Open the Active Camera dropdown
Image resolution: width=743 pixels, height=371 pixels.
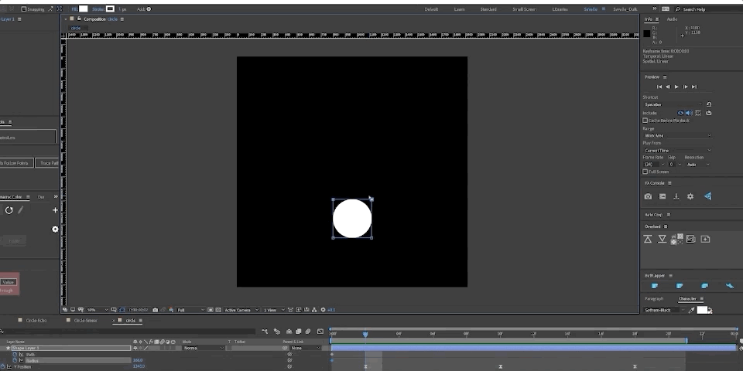241,310
